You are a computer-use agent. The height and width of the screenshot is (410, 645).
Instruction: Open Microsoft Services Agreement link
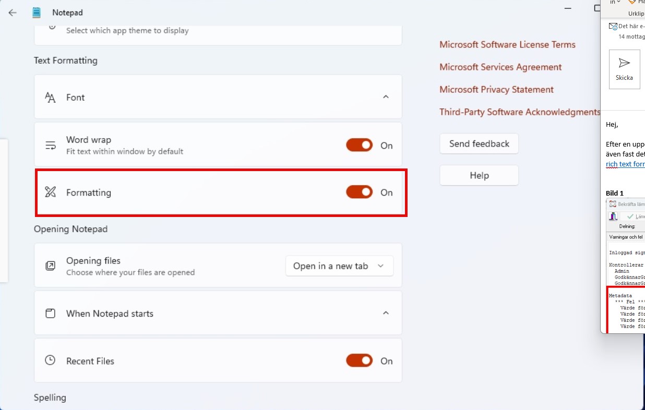[x=500, y=67]
